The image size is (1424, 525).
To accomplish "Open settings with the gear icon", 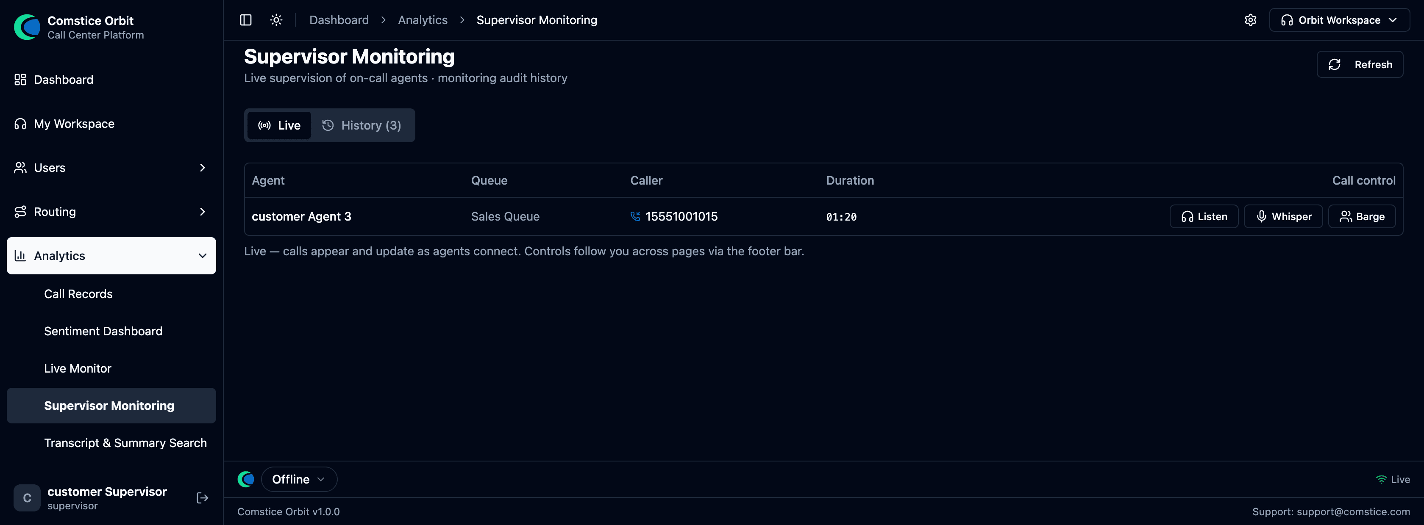I will coord(1250,20).
